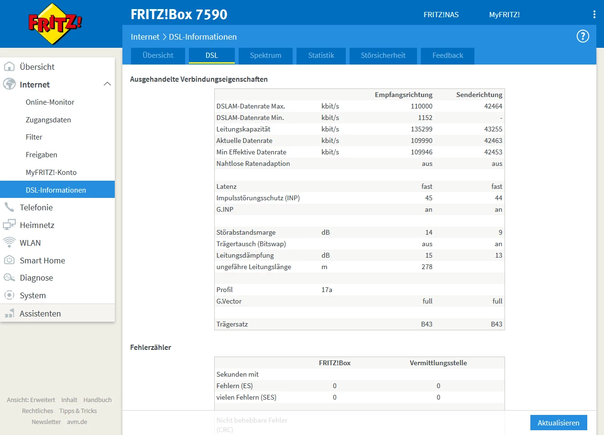Click the Smart Home icon
This screenshot has height=435, width=604.
click(9, 261)
